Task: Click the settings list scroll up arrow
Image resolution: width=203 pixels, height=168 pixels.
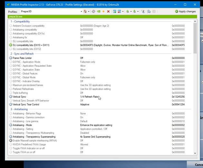Action: 195,21
